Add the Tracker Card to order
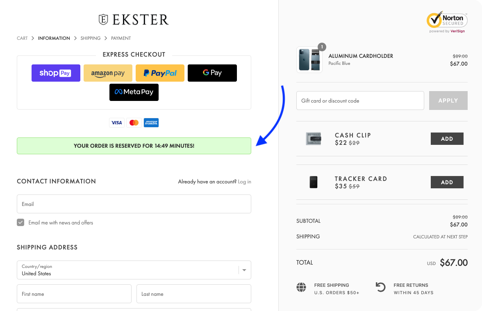This screenshot has width=482, height=311. coord(447,182)
